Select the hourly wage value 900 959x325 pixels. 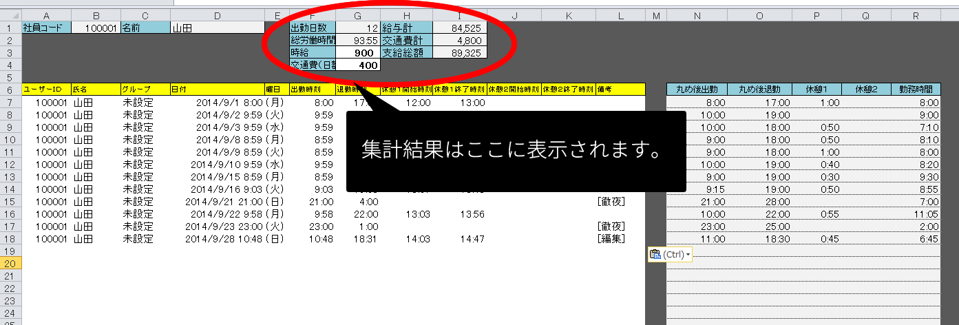pos(358,52)
